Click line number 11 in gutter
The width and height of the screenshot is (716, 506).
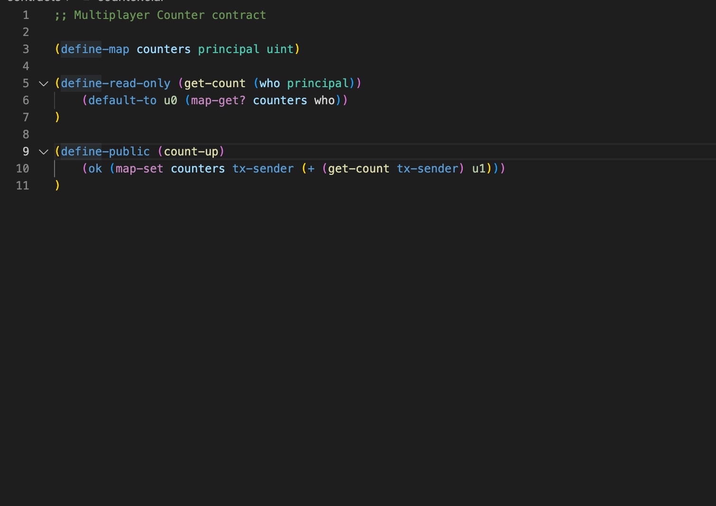(22, 186)
